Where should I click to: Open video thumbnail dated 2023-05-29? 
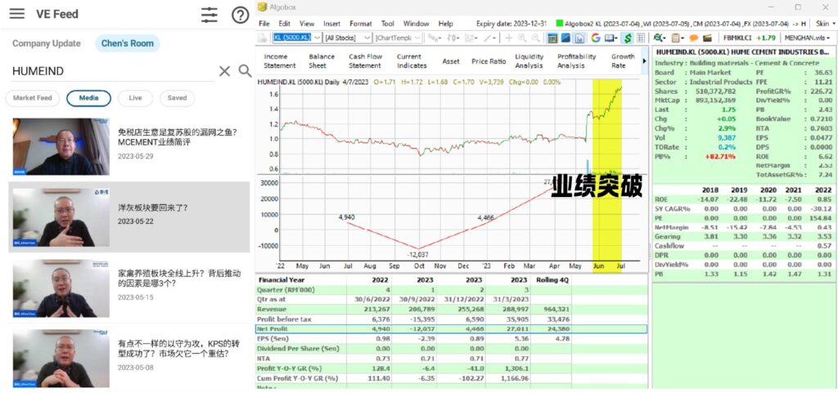pos(61,146)
